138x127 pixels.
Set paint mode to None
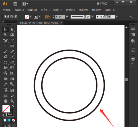(x=14, y=120)
